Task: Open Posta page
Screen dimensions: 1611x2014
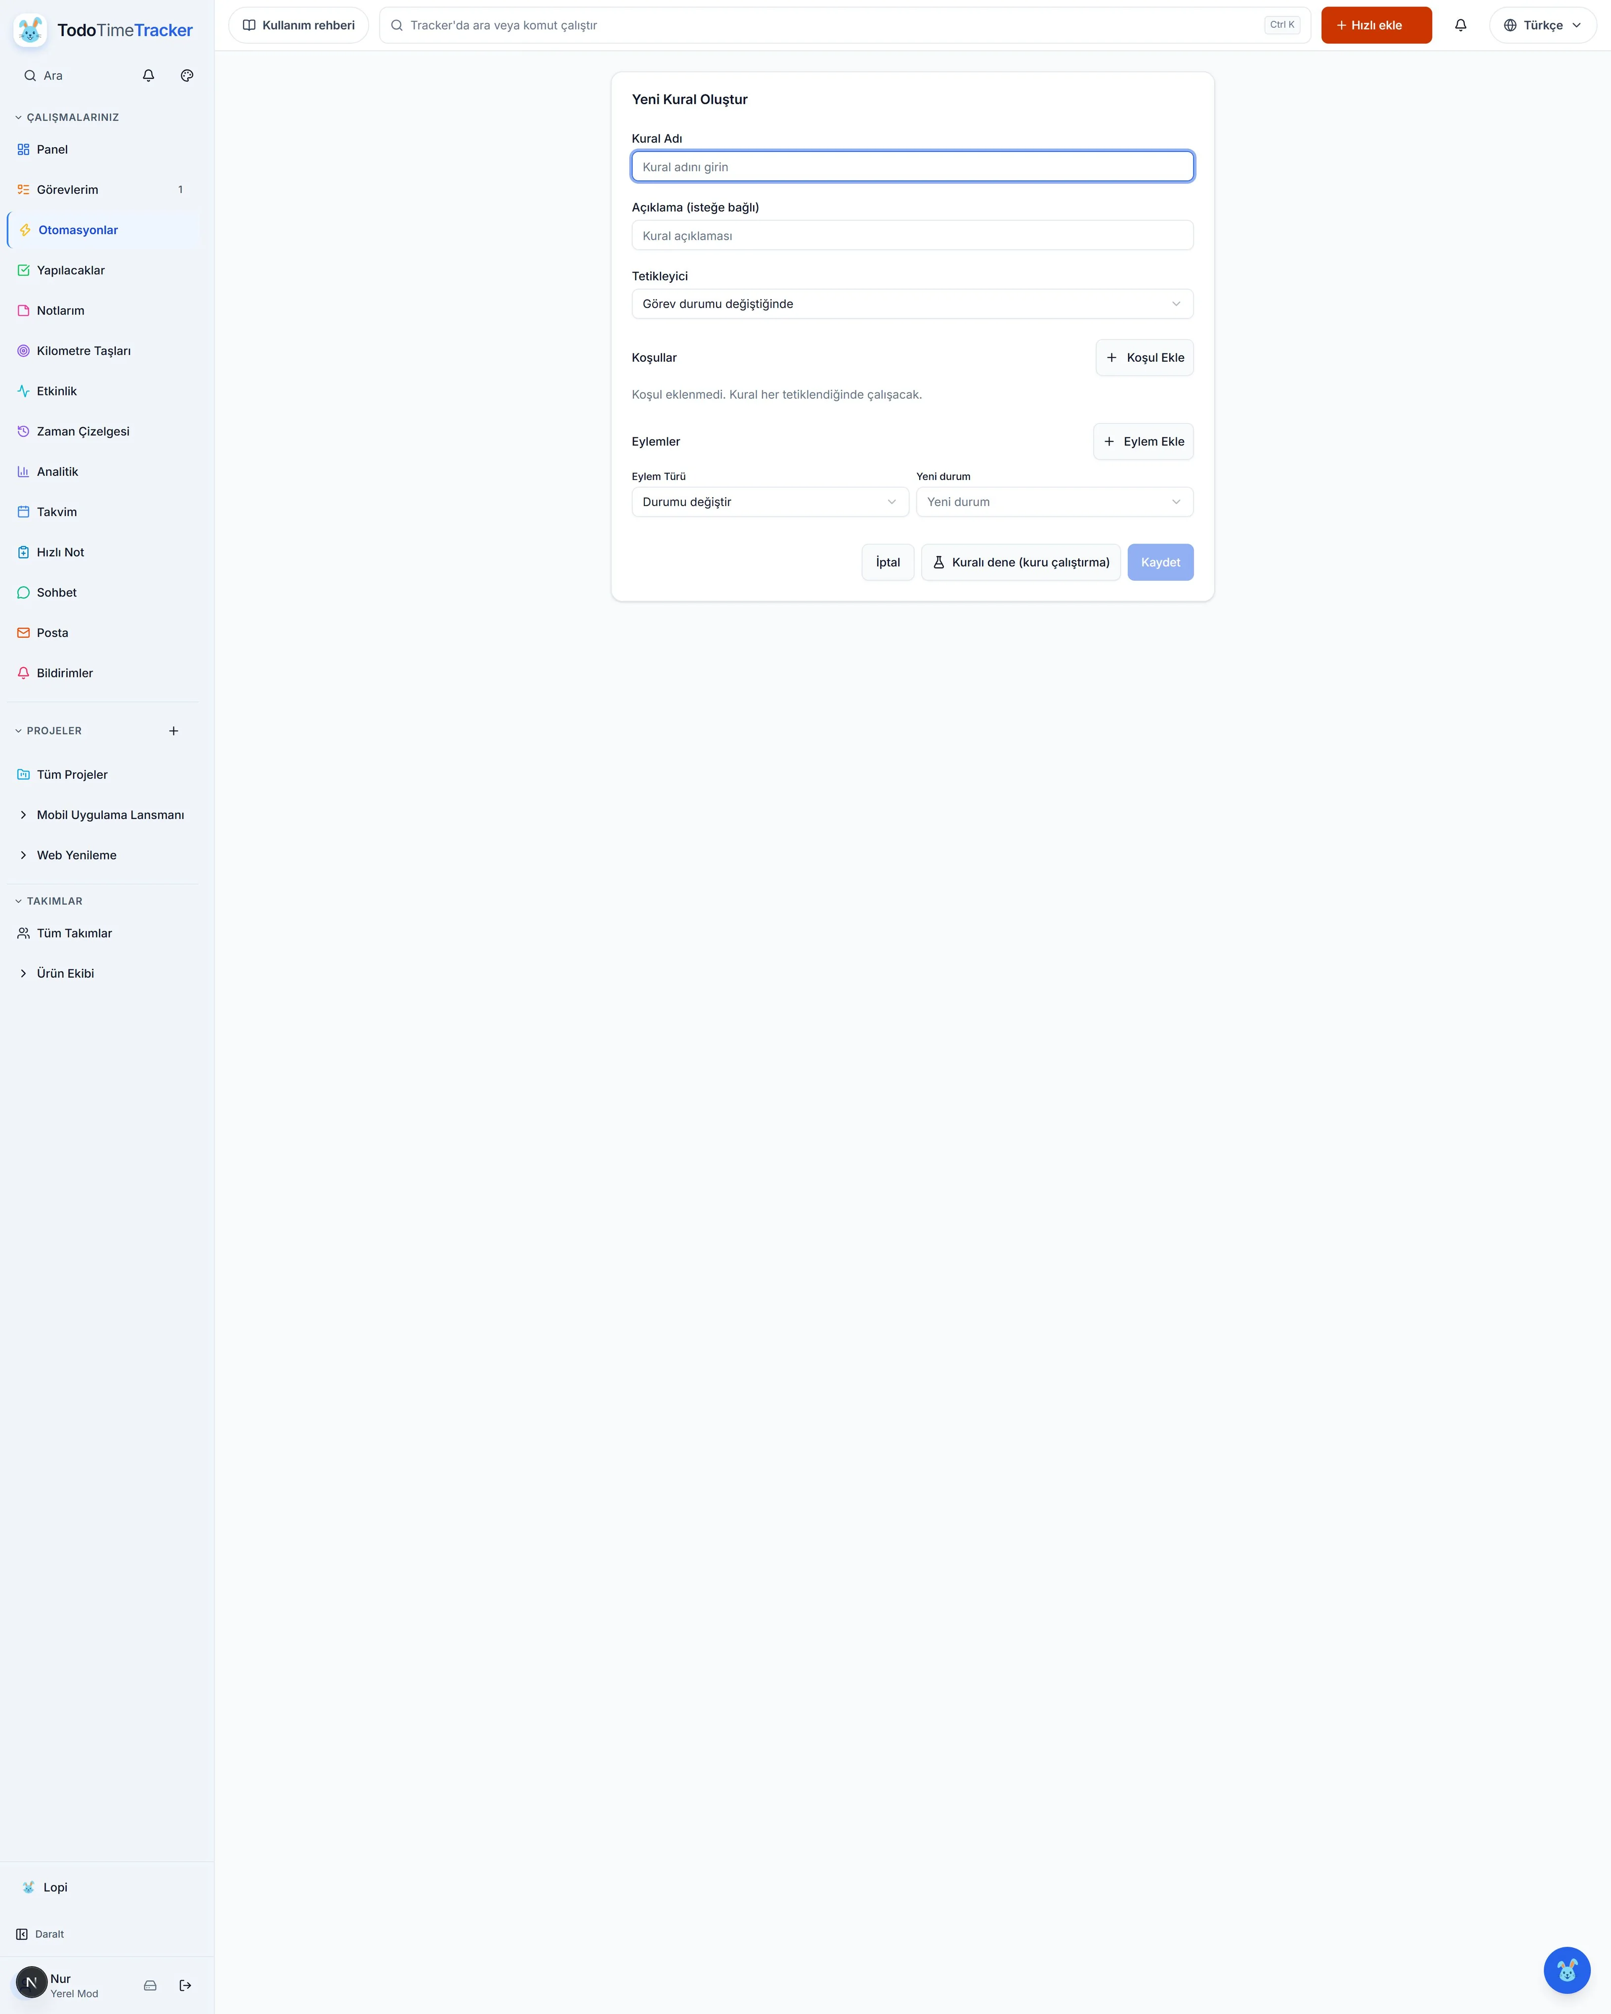Action: [103, 633]
